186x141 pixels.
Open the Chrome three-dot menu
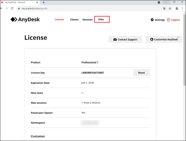(182, 8)
